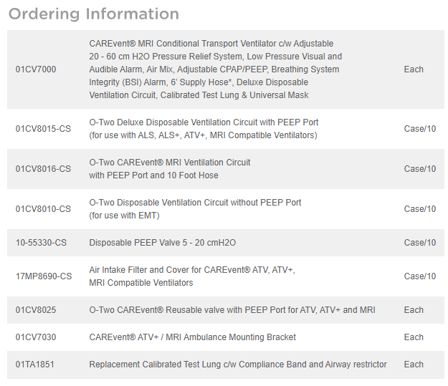Select the Deluxe Disposable Ventilation Circuit description
Screen dimensions: 448x386
click(204, 129)
